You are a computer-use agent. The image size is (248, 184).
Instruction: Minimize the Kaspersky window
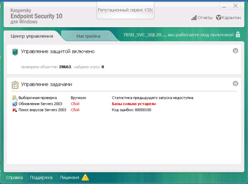click(x=224, y=6)
